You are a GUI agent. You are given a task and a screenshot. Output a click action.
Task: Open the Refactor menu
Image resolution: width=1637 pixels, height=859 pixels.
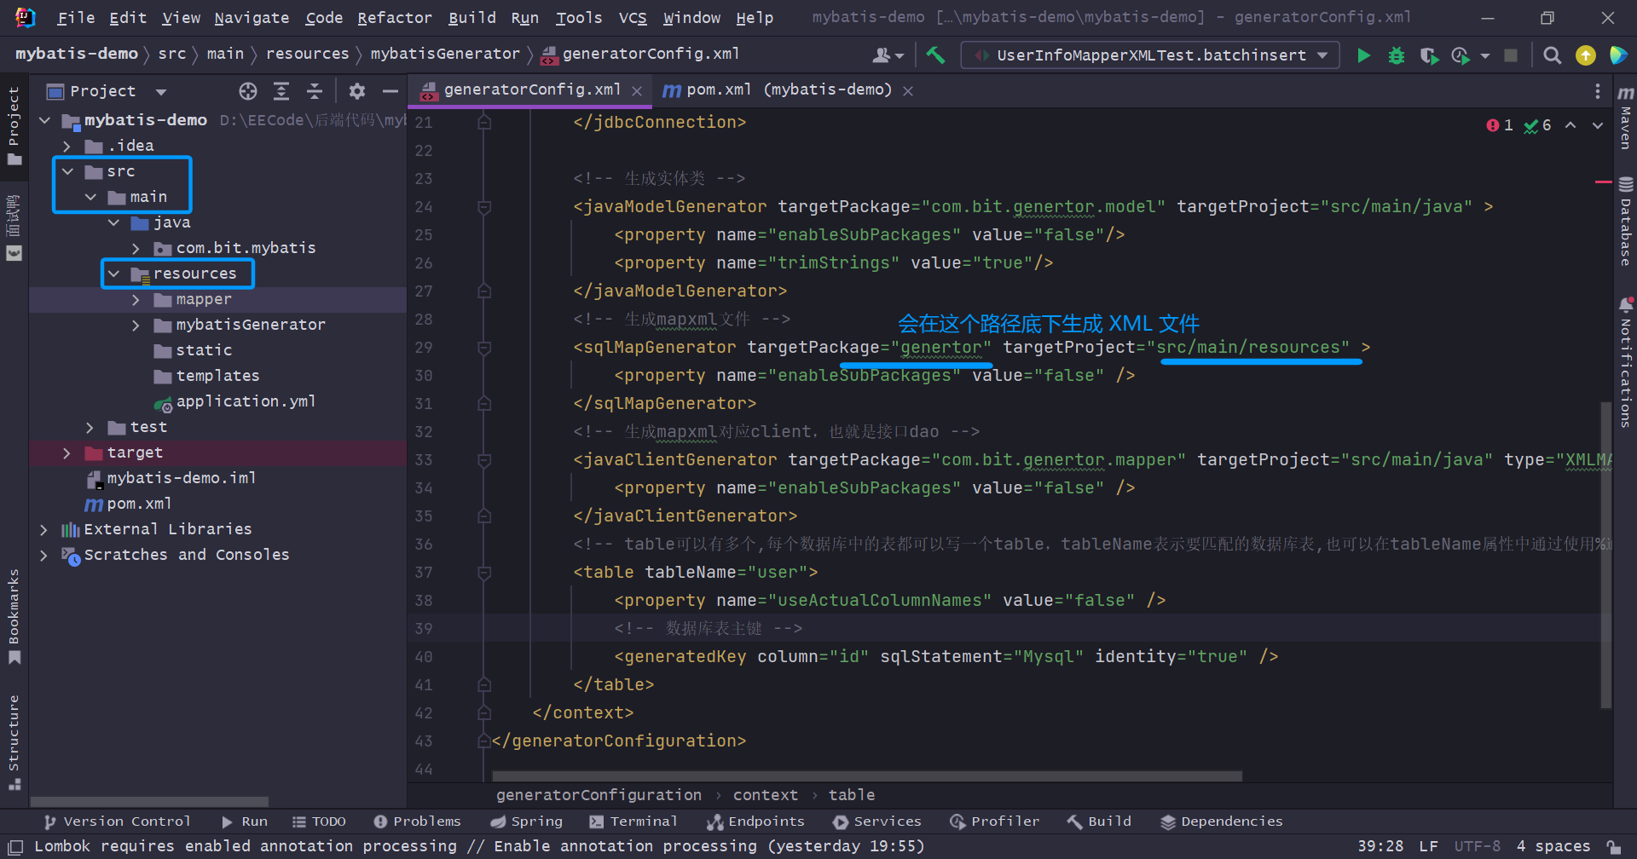[395, 18]
